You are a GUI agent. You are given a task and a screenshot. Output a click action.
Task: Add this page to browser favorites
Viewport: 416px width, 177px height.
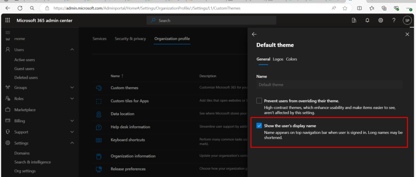tap(345, 8)
